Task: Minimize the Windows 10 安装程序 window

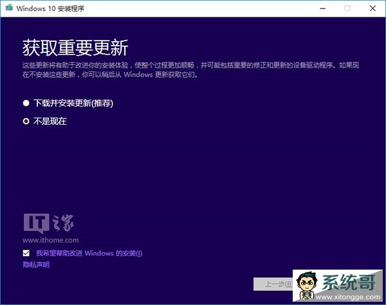Action: click(x=323, y=8)
